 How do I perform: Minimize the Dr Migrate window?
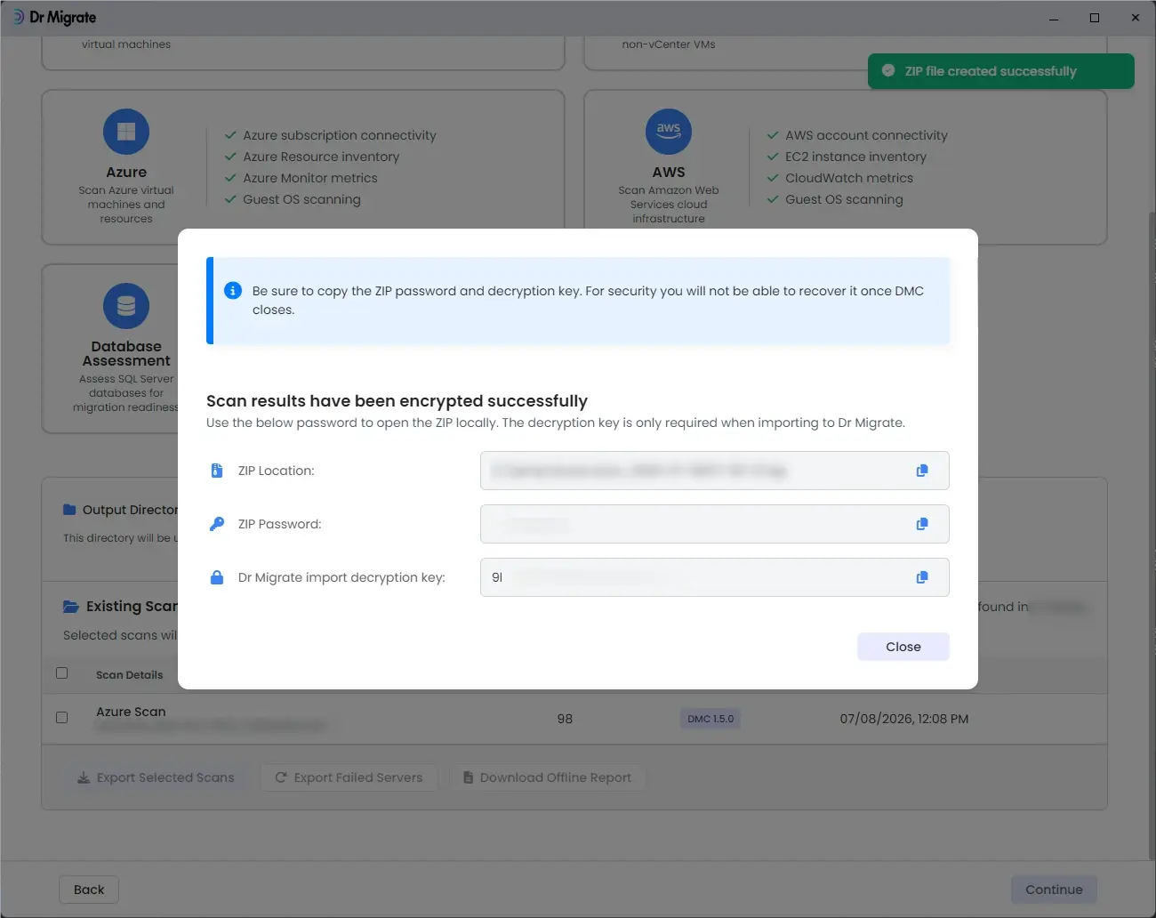coord(1054,18)
